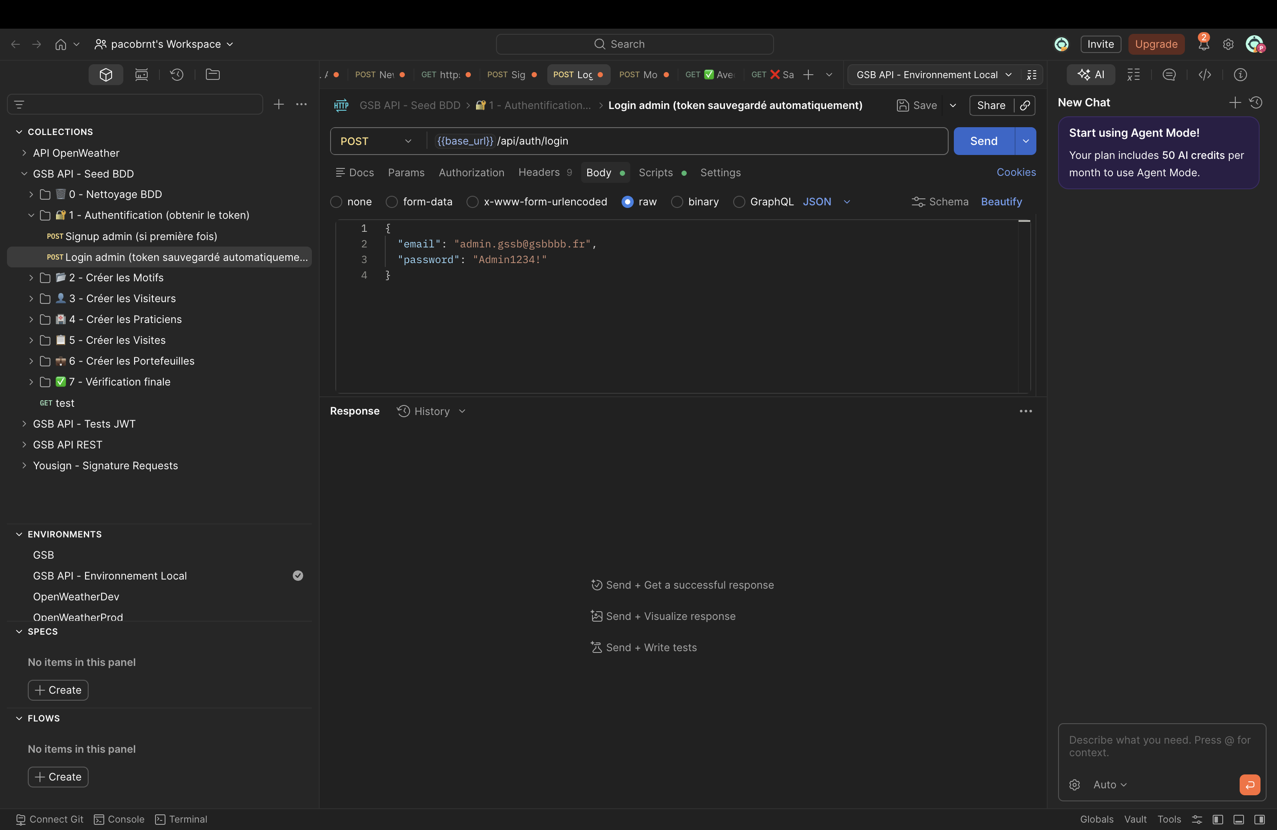The height and width of the screenshot is (830, 1277).
Task: Switch to the POST Mo request tab
Action: point(643,75)
